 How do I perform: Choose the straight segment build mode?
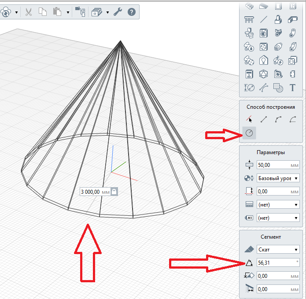(x=264, y=119)
